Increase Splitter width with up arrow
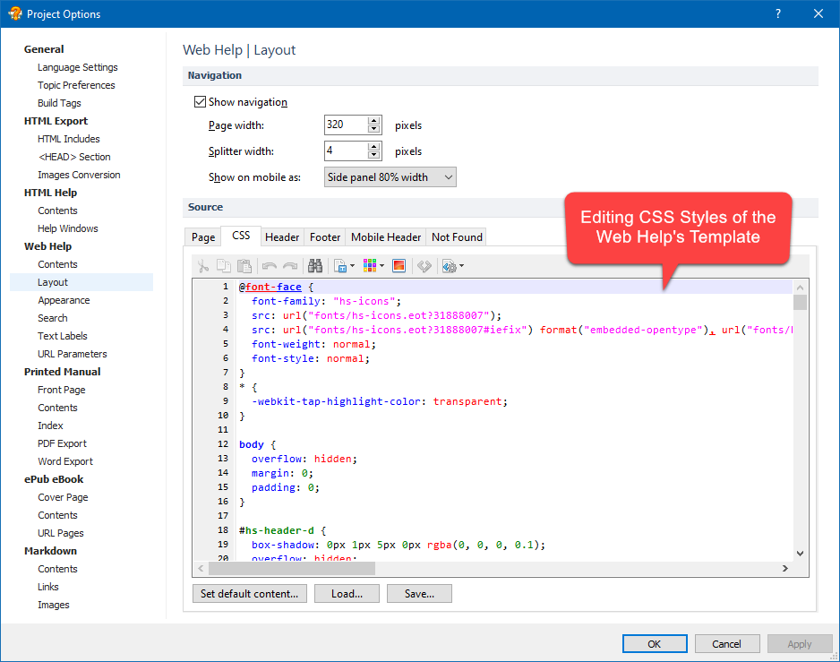Image resolution: width=840 pixels, height=662 pixels. coord(374,146)
